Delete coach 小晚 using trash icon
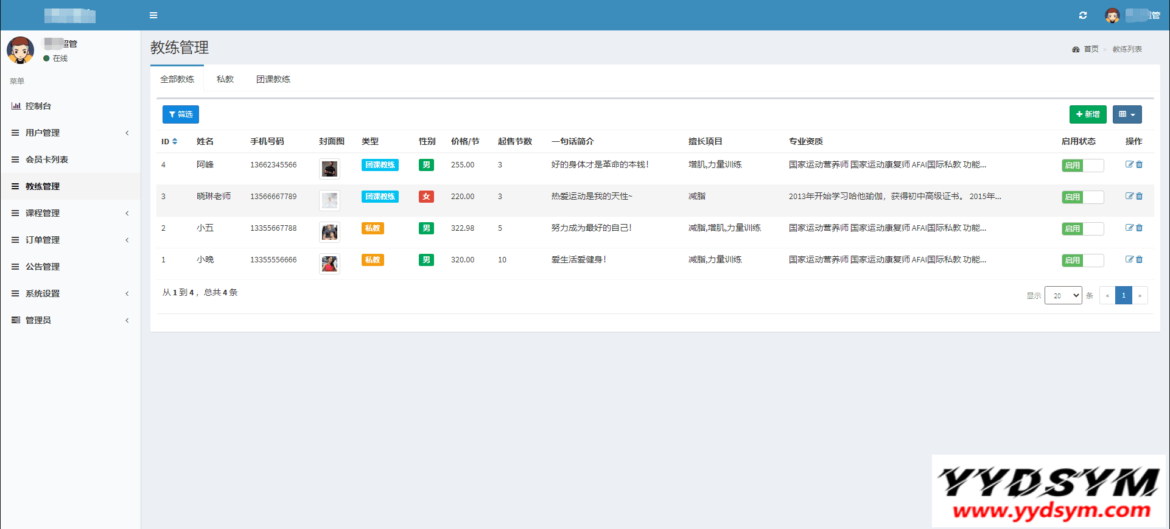The width and height of the screenshot is (1170, 529). (1140, 259)
